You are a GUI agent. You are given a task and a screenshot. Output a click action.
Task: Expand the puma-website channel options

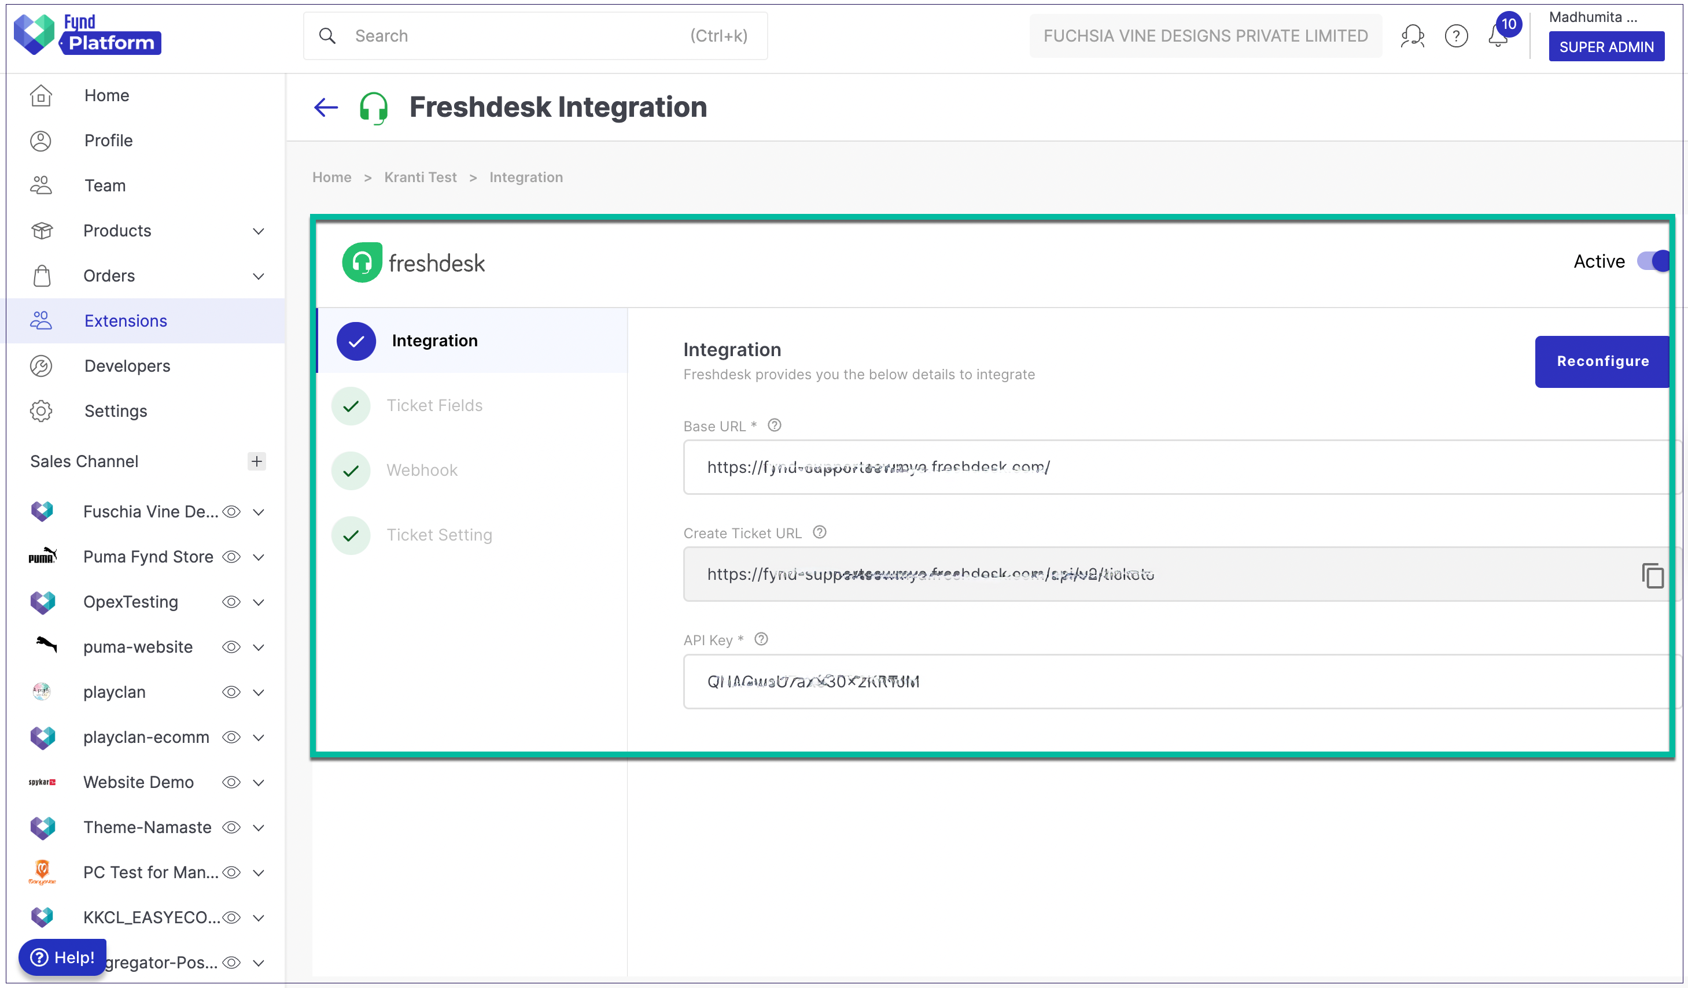pyautogui.click(x=259, y=646)
